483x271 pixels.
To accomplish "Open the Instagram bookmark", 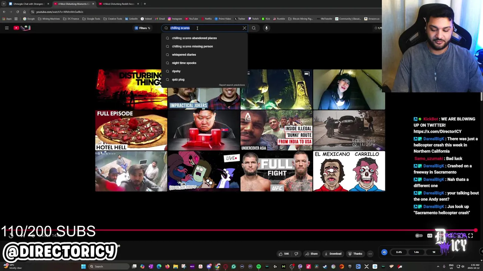I will coord(175,19).
